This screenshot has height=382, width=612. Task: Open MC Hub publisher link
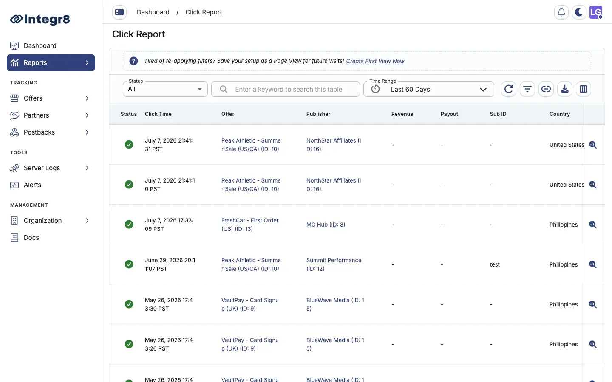click(x=326, y=225)
